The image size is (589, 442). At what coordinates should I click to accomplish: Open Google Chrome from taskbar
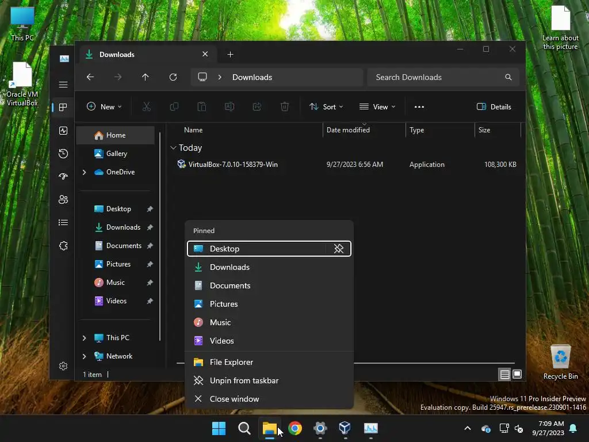[x=295, y=428]
